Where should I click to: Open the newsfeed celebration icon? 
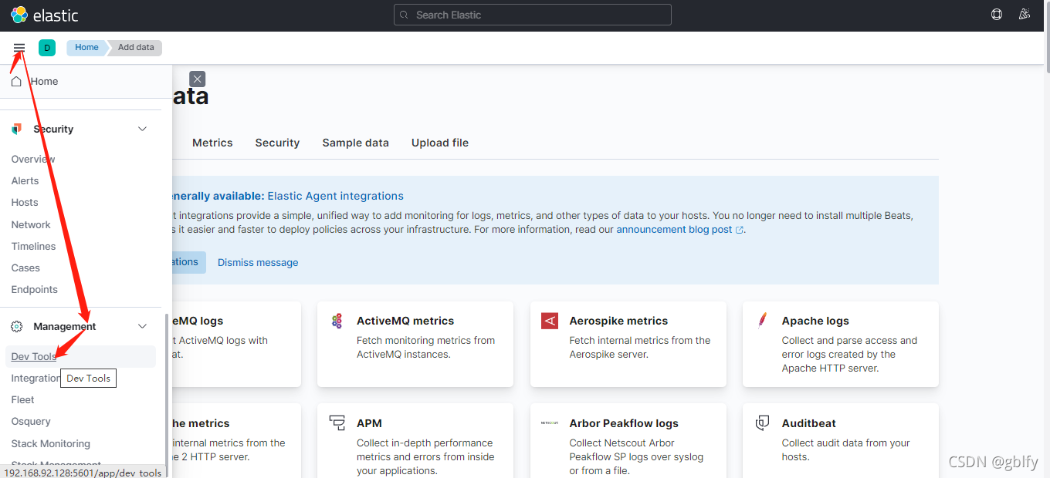point(1025,15)
